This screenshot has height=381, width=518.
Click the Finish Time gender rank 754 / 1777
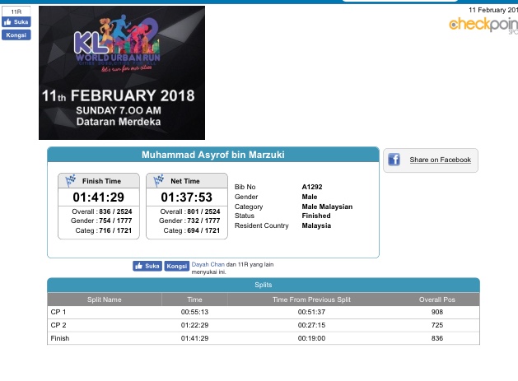pos(115,221)
